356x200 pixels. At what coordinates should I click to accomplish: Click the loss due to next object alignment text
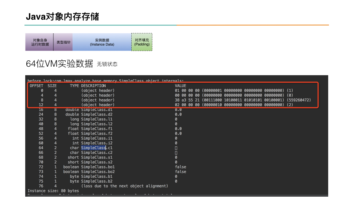pos(125,186)
